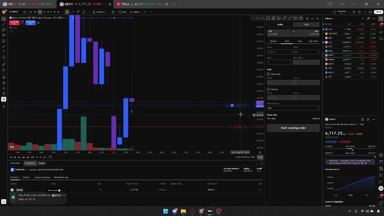Toggle the B-ADJ back adjustment button
384x216 pixels.
click(260, 157)
